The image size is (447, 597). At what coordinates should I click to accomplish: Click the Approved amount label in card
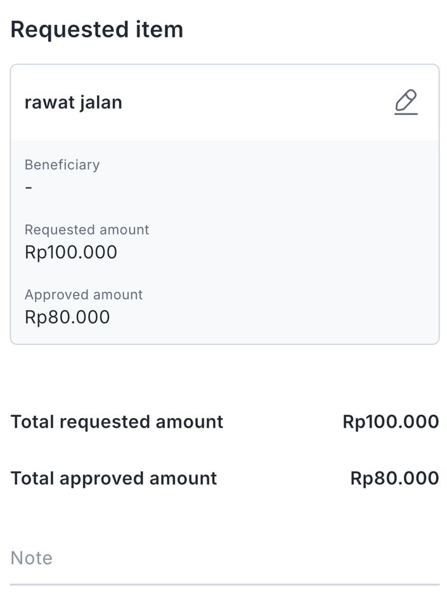(84, 294)
